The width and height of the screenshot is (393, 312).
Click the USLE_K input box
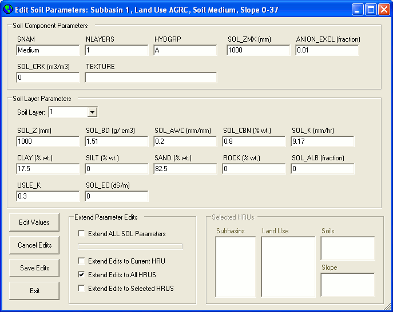pyautogui.click(x=48, y=196)
